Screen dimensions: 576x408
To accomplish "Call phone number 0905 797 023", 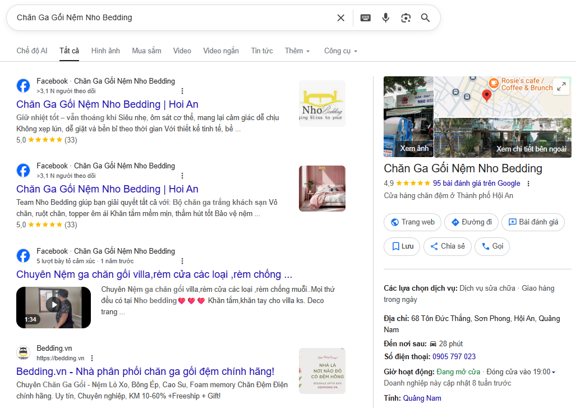I will click(454, 356).
